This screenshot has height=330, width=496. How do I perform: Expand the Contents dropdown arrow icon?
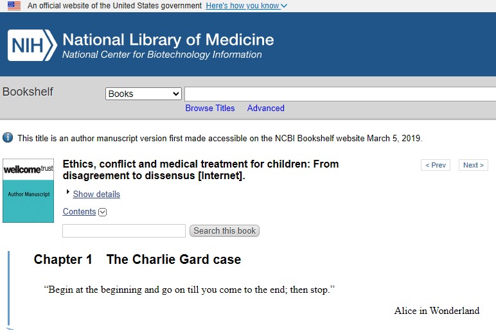103,213
